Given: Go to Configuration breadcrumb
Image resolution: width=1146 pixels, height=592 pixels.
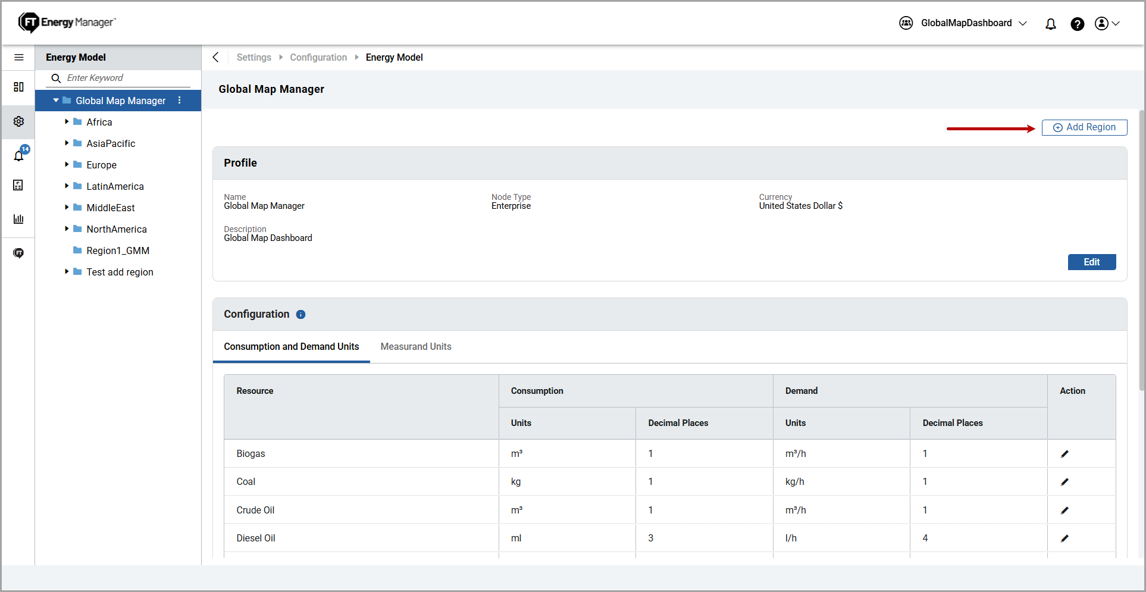Looking at the screenshot, I should click(318, 57).
